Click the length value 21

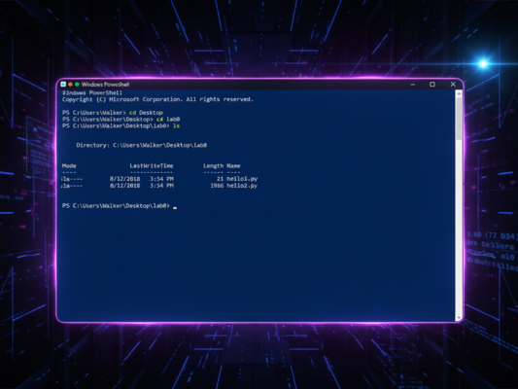click(220, 179)
